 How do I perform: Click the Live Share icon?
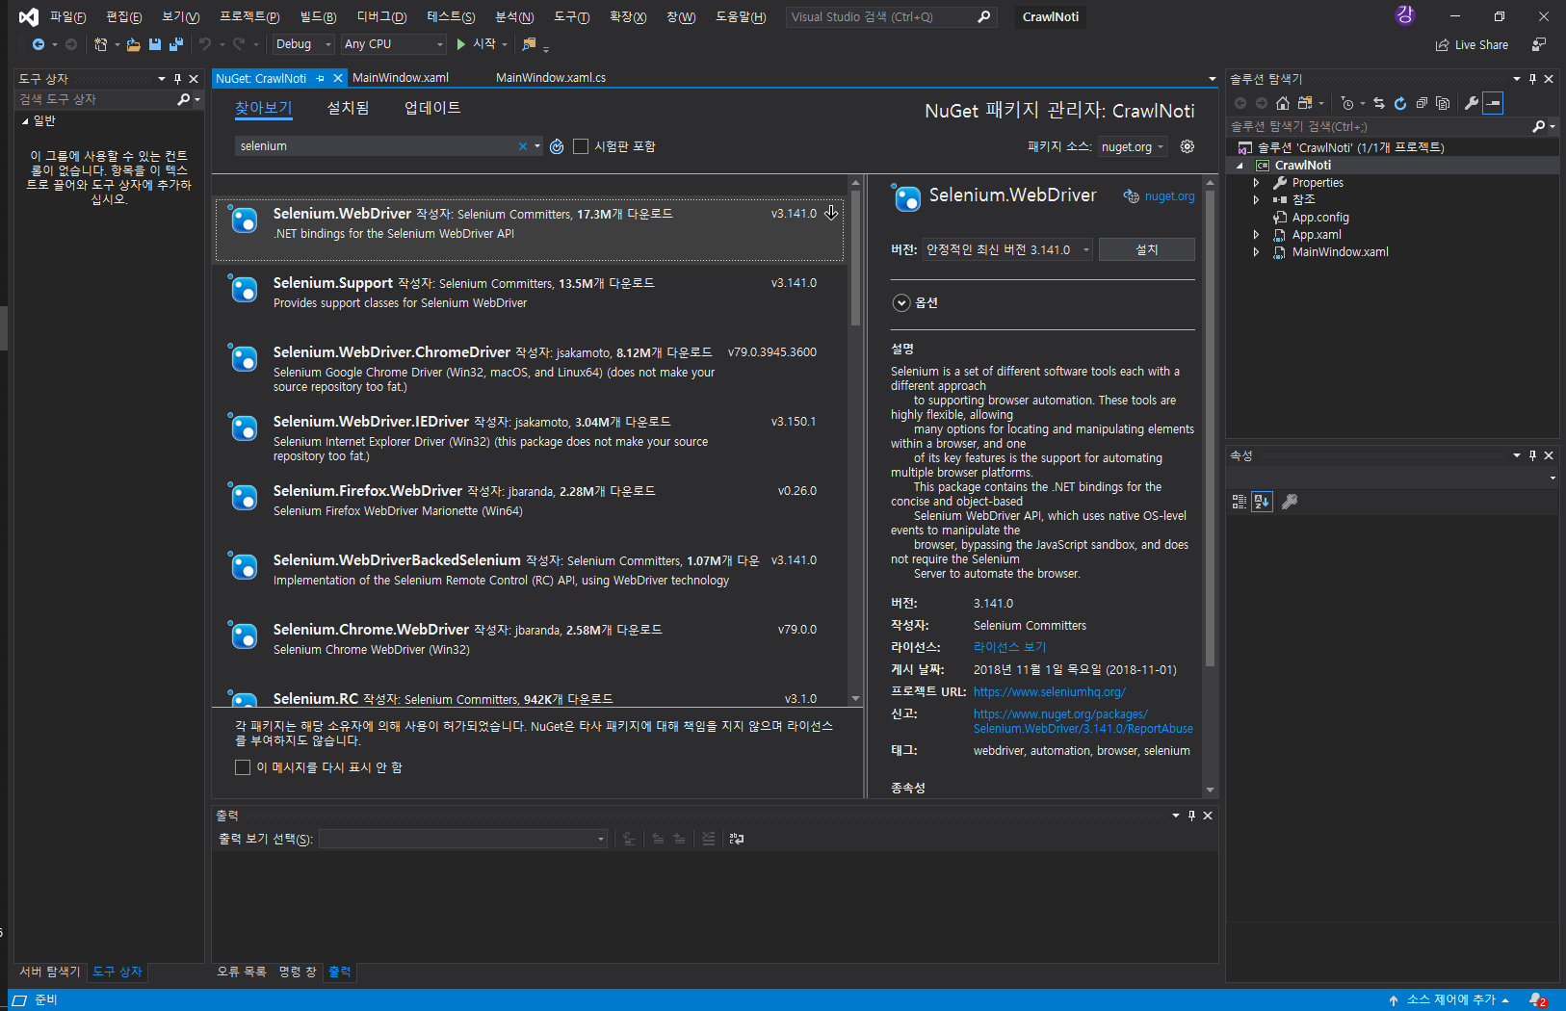tap(1442, 44)
